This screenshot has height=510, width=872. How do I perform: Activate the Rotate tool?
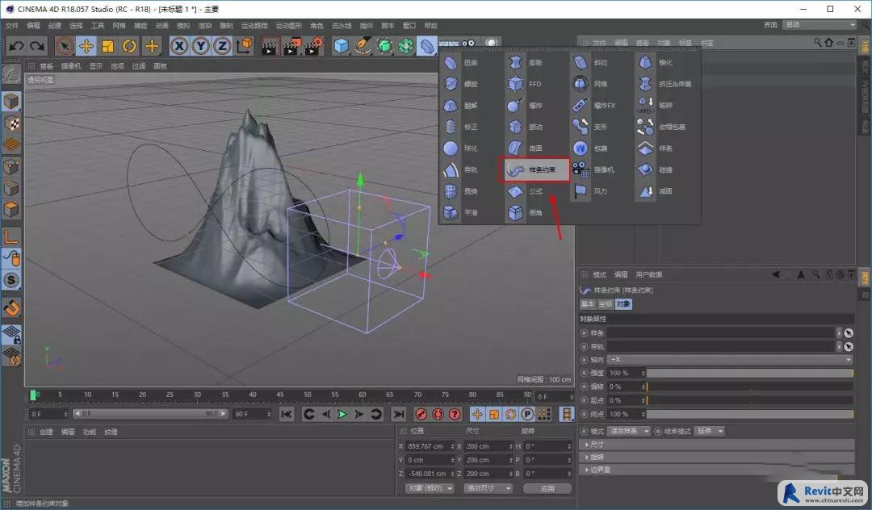tap(129, 45)
